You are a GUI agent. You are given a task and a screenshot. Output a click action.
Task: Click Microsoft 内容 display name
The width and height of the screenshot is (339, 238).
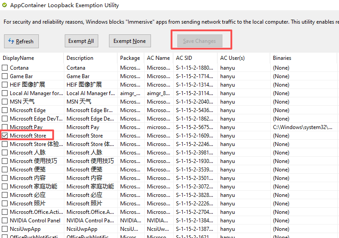pos(28,178)
